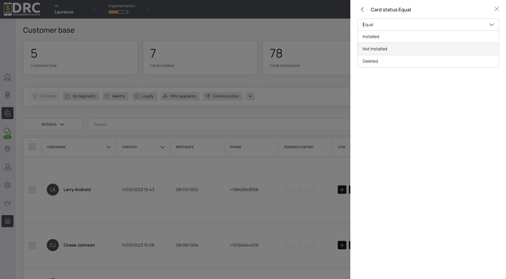Open Chase Johnson's customer name
Image resolution: width=506 pixels, height=279 pixels.
(79, 245)
